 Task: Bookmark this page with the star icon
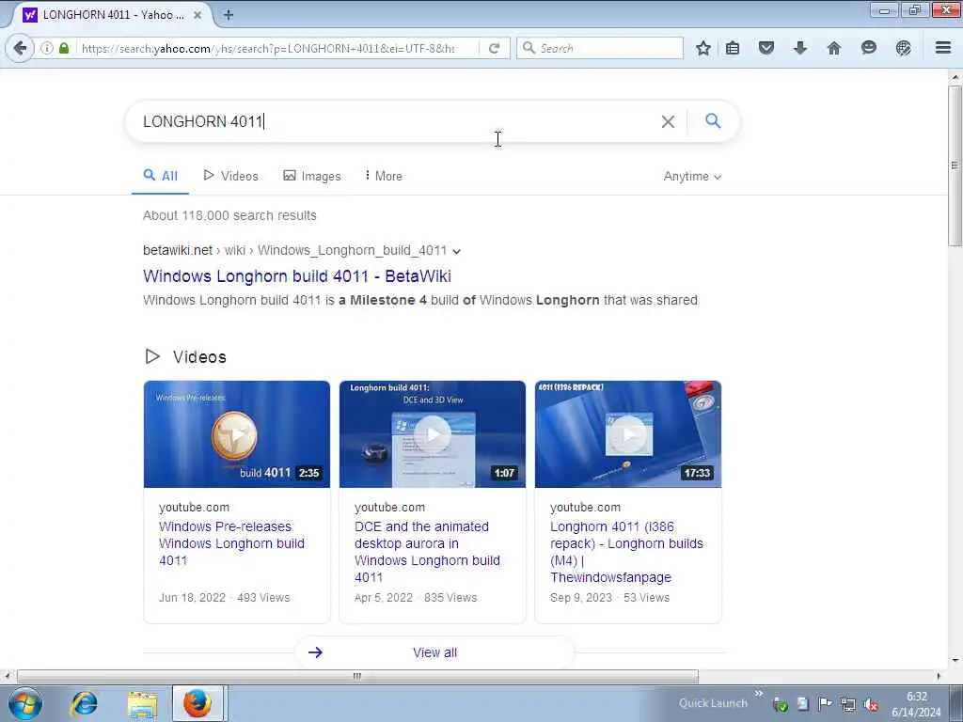(703, 48)
